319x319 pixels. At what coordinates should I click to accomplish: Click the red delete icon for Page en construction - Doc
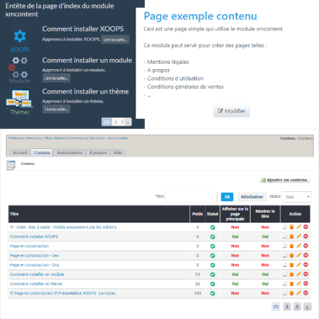(306, 265)
